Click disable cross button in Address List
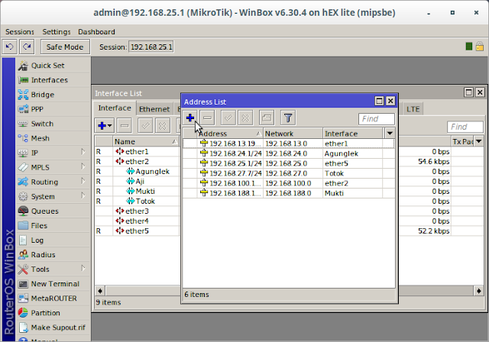 pyautogui.click(x=246, y=118)
